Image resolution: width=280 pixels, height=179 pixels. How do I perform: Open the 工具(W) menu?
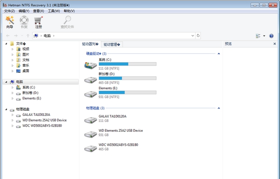pyautogui.click(x=54, y=11)
